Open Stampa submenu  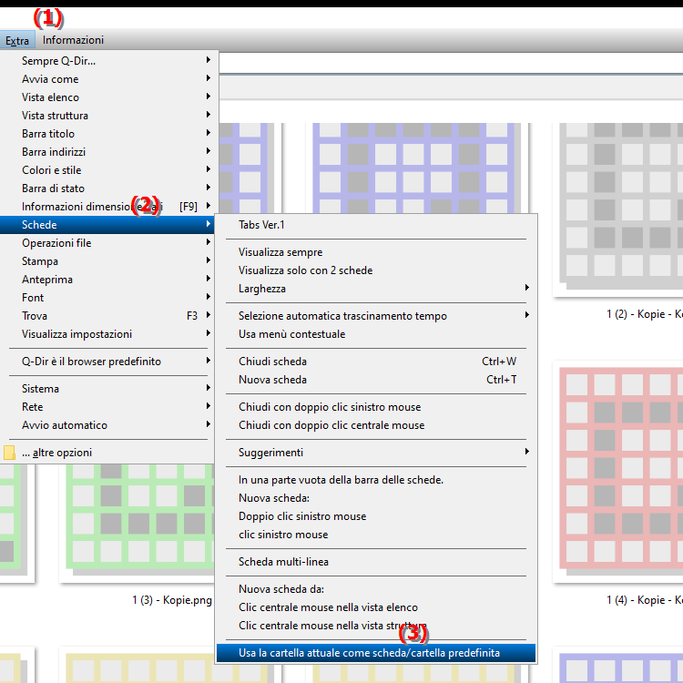tap(107, 261)
